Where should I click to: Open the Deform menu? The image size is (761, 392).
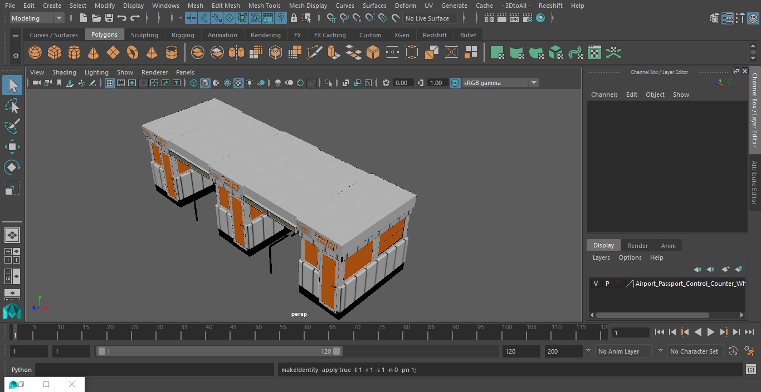click(x=405, y=6)
